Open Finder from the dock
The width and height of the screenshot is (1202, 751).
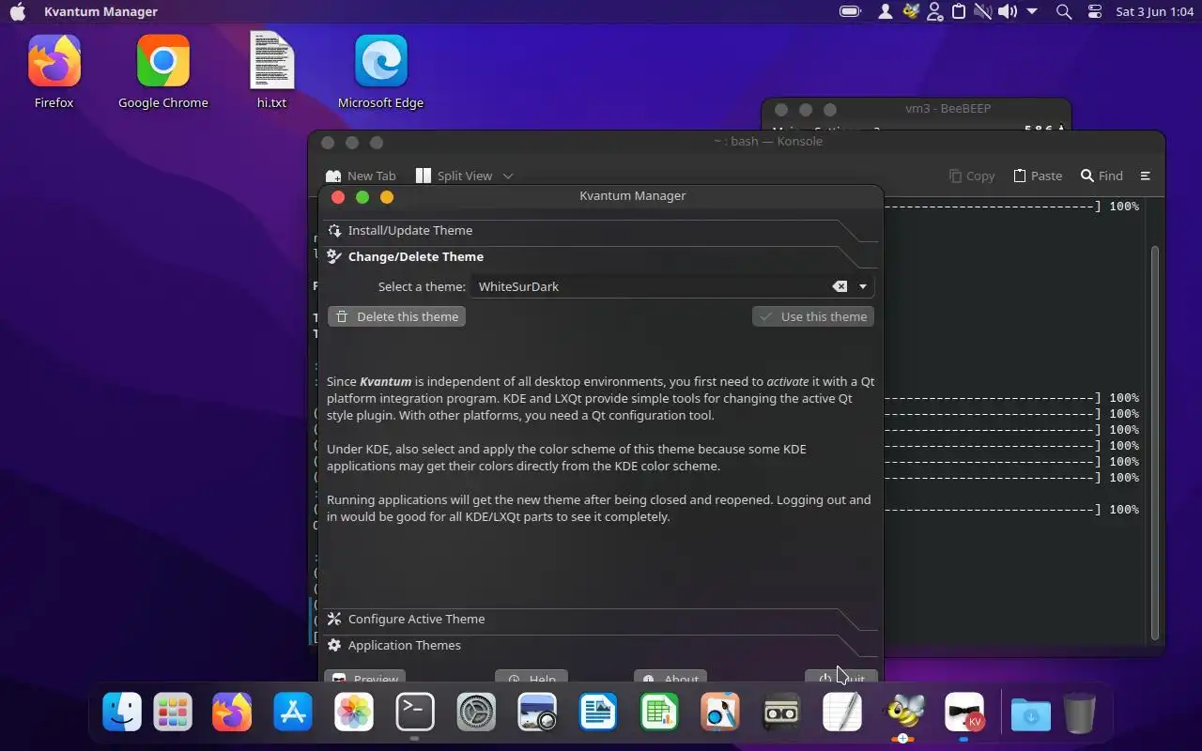click(122, 713)
